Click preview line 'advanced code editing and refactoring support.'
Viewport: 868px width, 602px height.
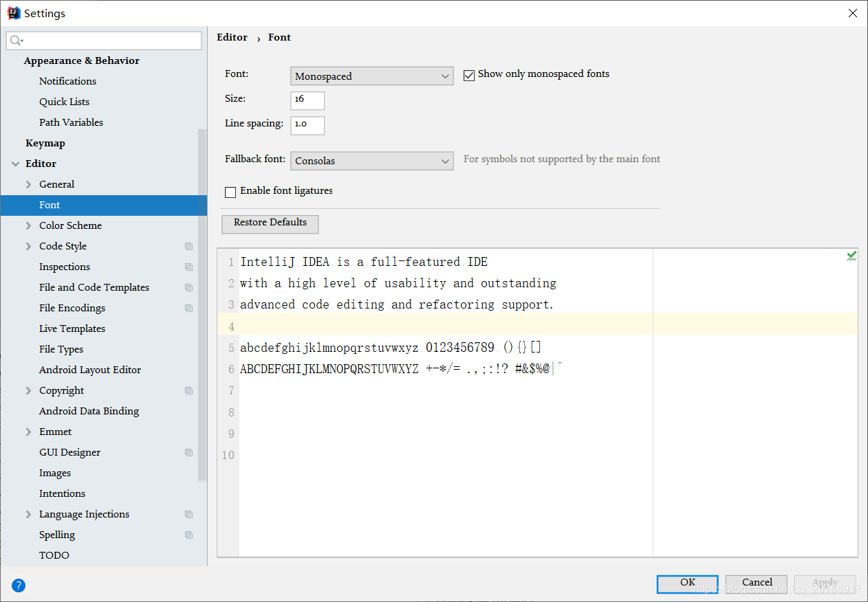coord(397,304)
